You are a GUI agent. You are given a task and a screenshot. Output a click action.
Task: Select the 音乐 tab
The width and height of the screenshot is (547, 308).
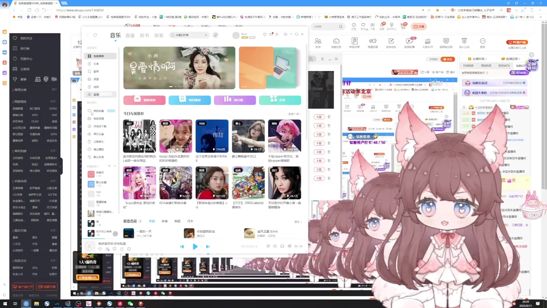tap(115, 35)
